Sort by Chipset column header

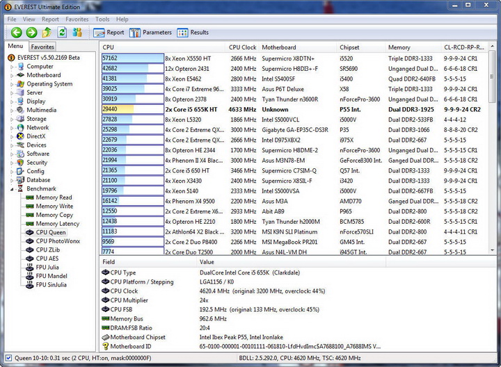click(x=361, y=47)
